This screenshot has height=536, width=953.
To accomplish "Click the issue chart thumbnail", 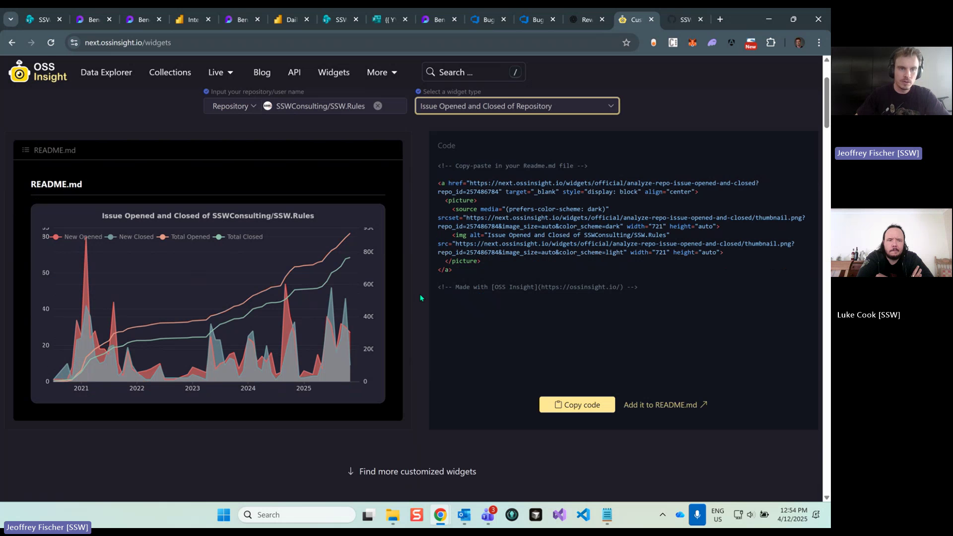I will tap(208, 303).
